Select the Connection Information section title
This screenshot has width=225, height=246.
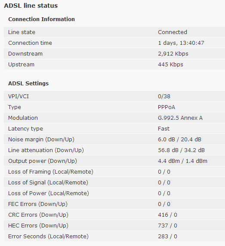tap(42, 19)
